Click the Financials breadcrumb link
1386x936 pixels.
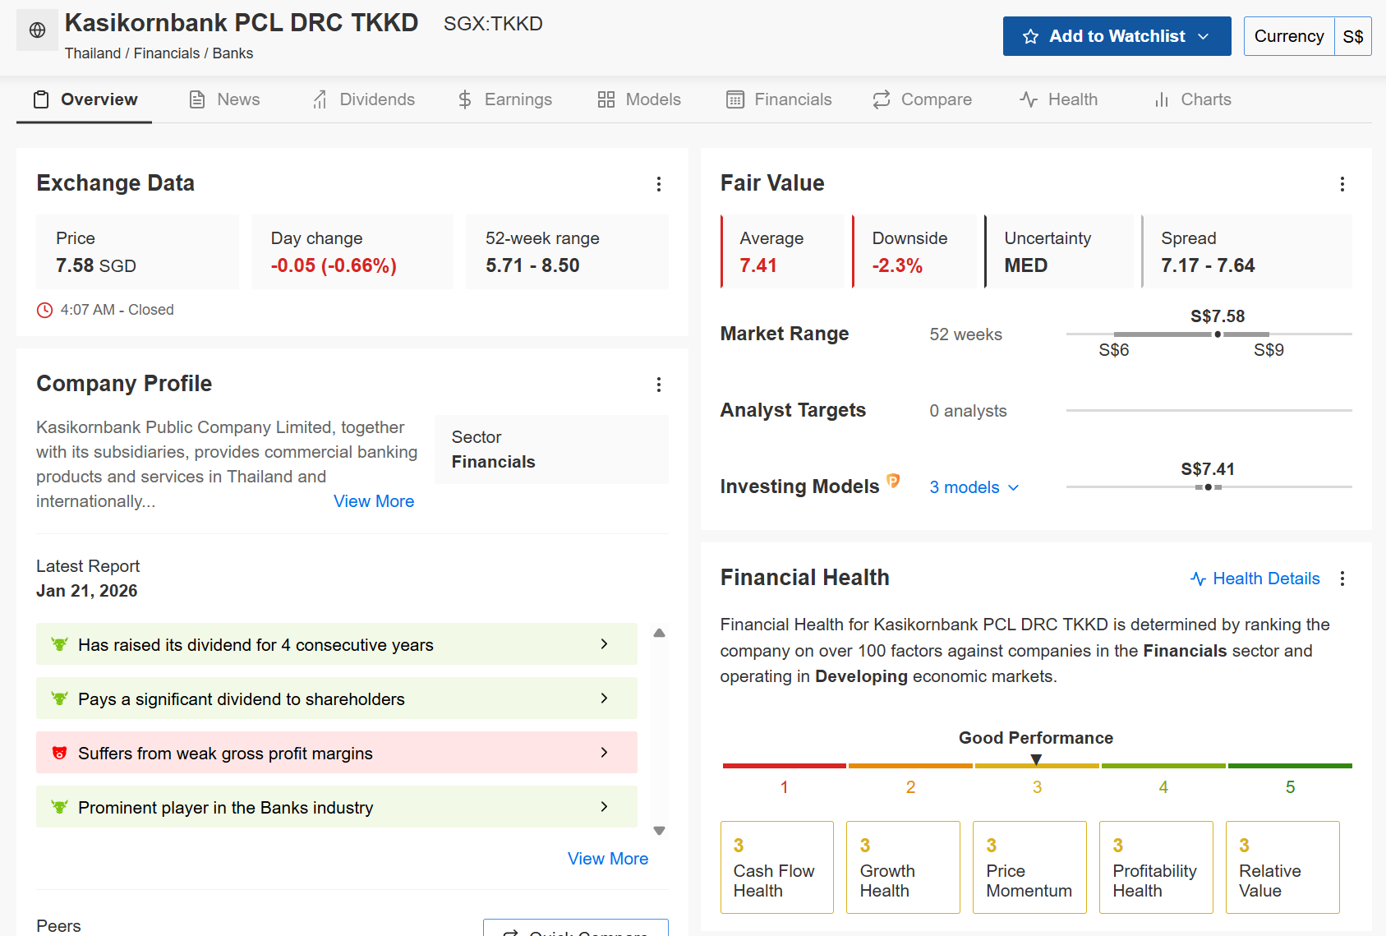tap(167, 53)
